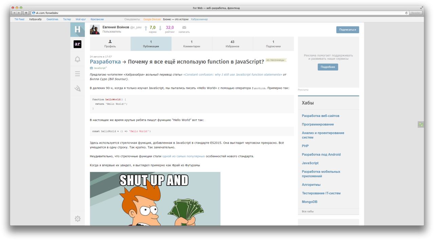
Task: Click the 32,0 рейтинг value
Action: (x=170, y=27)
